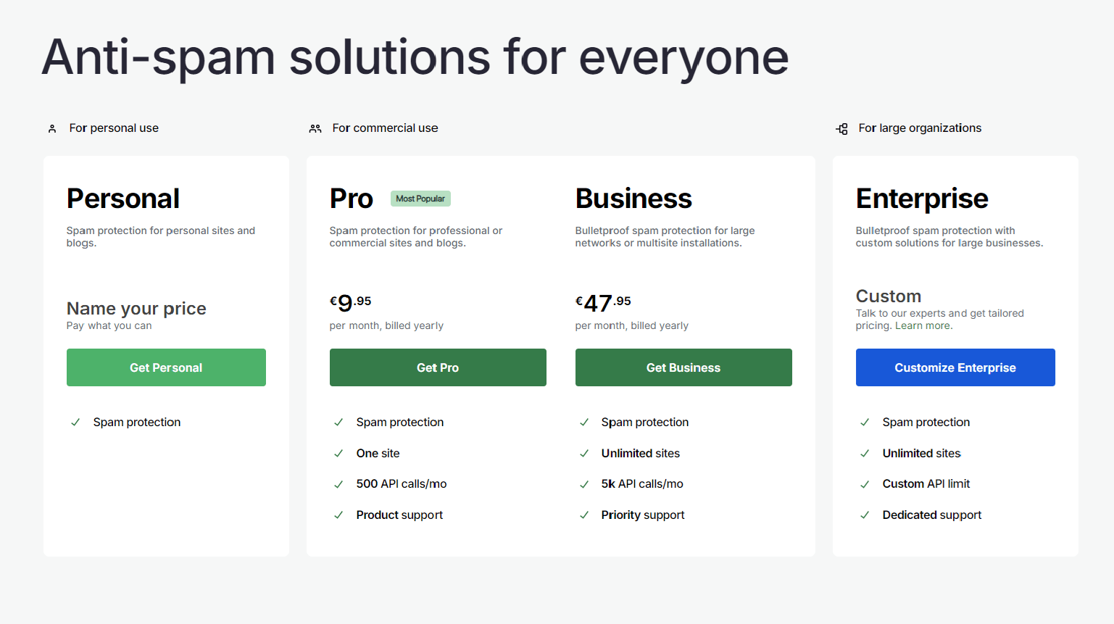Click the single-person icon beside For personal use

[52, 128]
